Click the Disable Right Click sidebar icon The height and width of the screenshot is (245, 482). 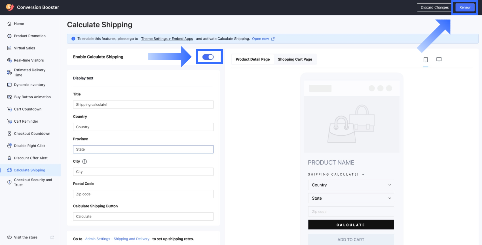coord(9,146)
